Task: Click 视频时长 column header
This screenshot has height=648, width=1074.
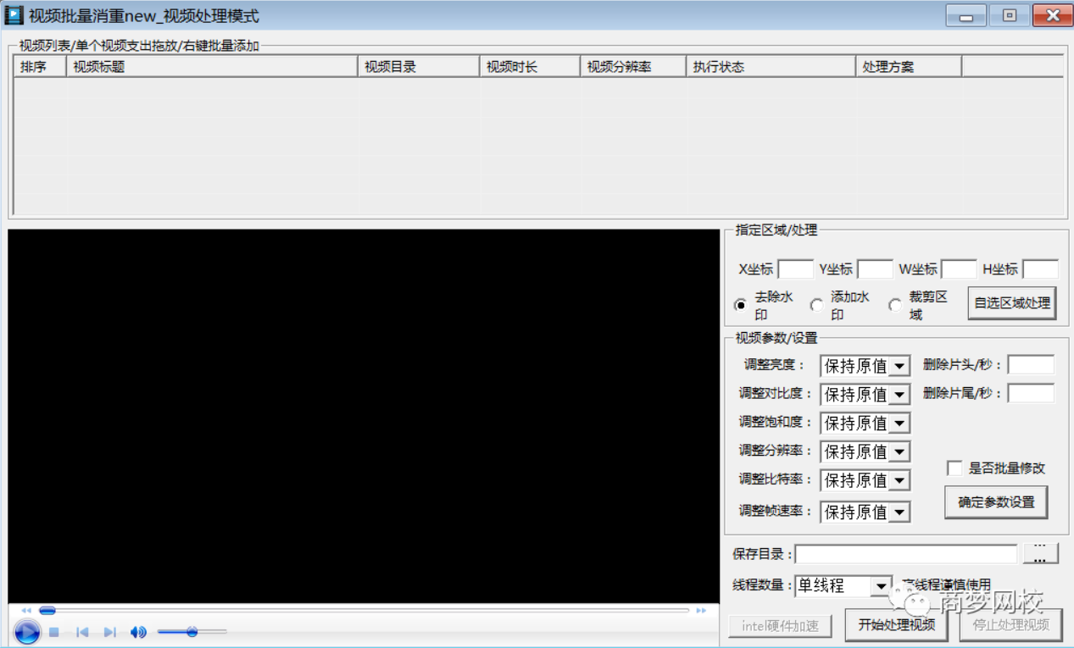Action: pyautogui.click(x=530, y=67)
